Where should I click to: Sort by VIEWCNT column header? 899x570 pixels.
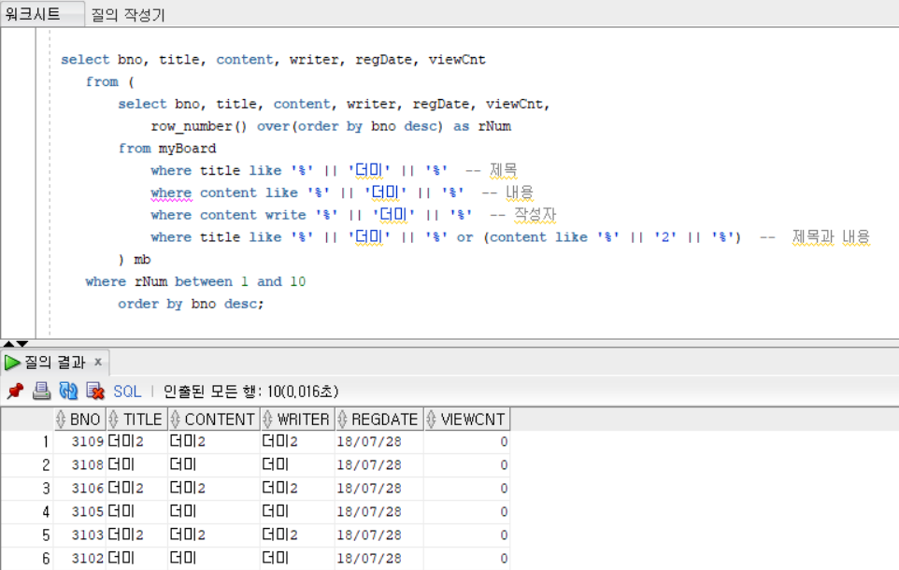tap(466, 420)
